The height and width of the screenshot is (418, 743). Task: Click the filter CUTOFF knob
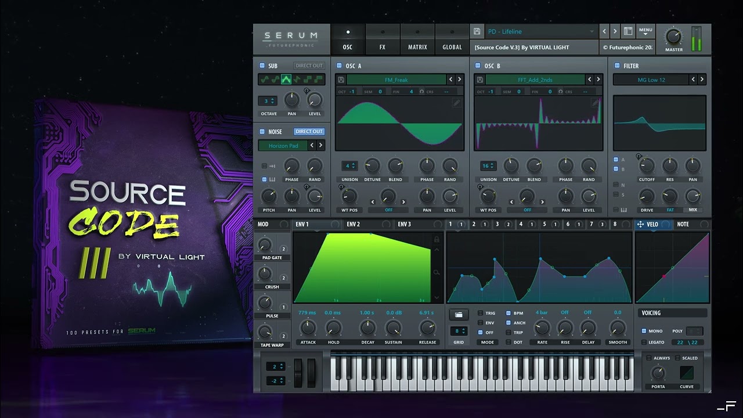point(647,166)
